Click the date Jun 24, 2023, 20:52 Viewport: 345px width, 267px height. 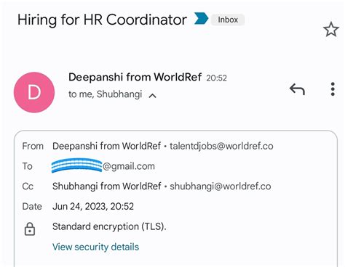93,206
